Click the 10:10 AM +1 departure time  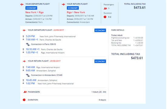tap(33, 49)
